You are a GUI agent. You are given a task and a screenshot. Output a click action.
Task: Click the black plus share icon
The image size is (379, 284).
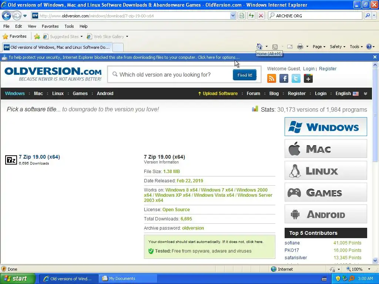pyautogui.click(x=308, y=78)
